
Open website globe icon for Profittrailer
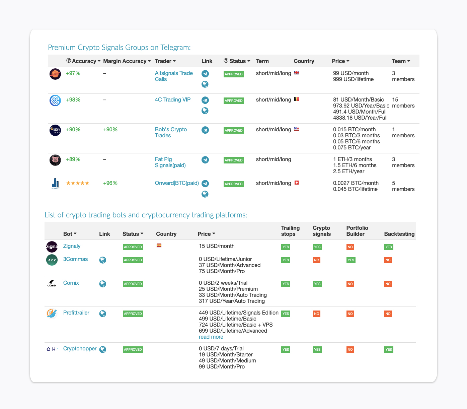click(x=103, y=314)
